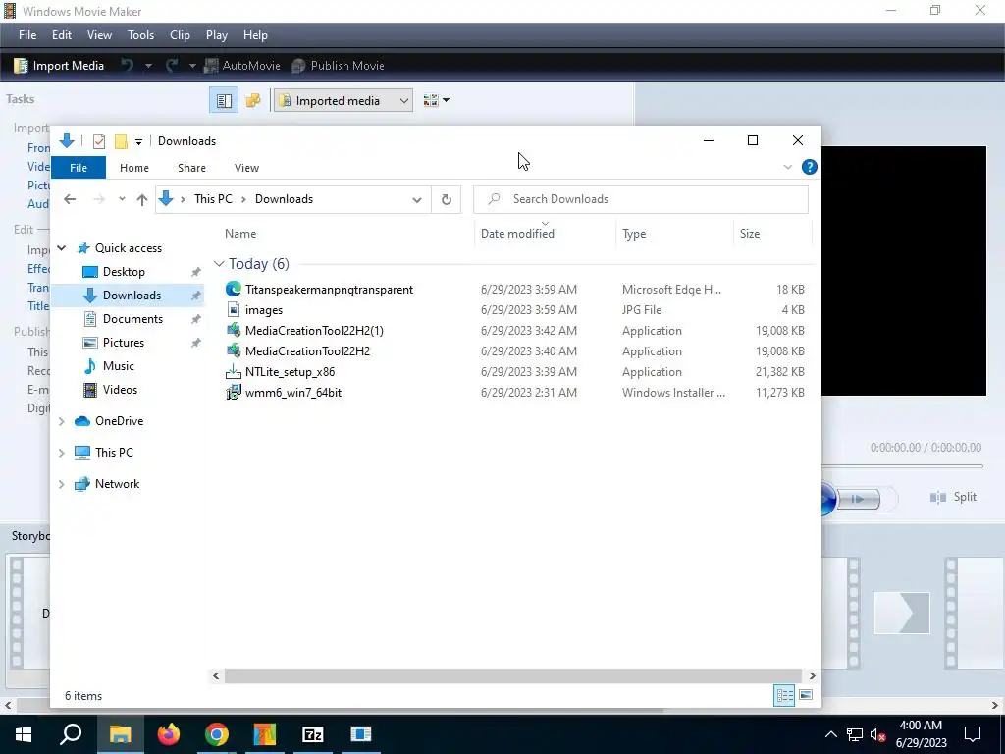Select Desktop in Quick access

coord(124,272)
